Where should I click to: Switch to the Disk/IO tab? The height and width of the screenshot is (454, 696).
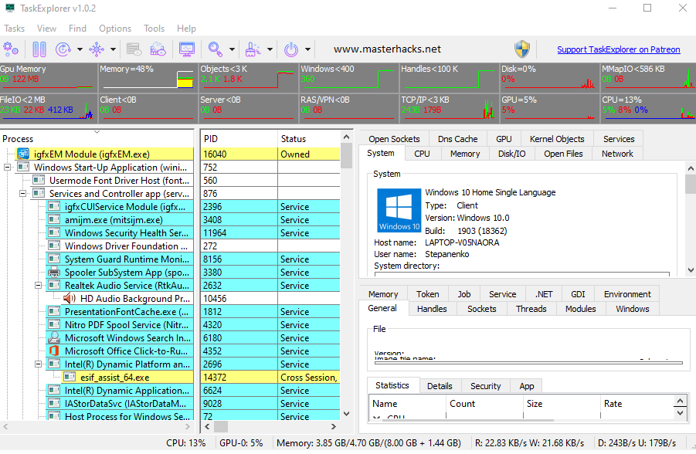click(x=511, y=154)
